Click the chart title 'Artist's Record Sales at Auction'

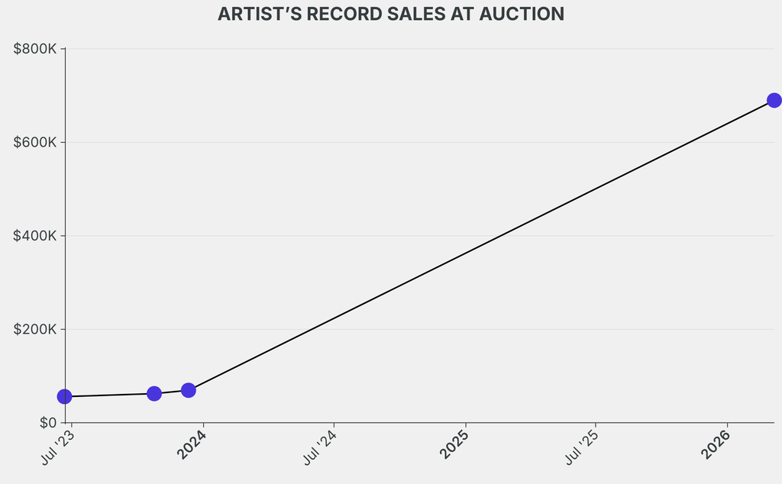pyautogui.click(x=391, y=15)
